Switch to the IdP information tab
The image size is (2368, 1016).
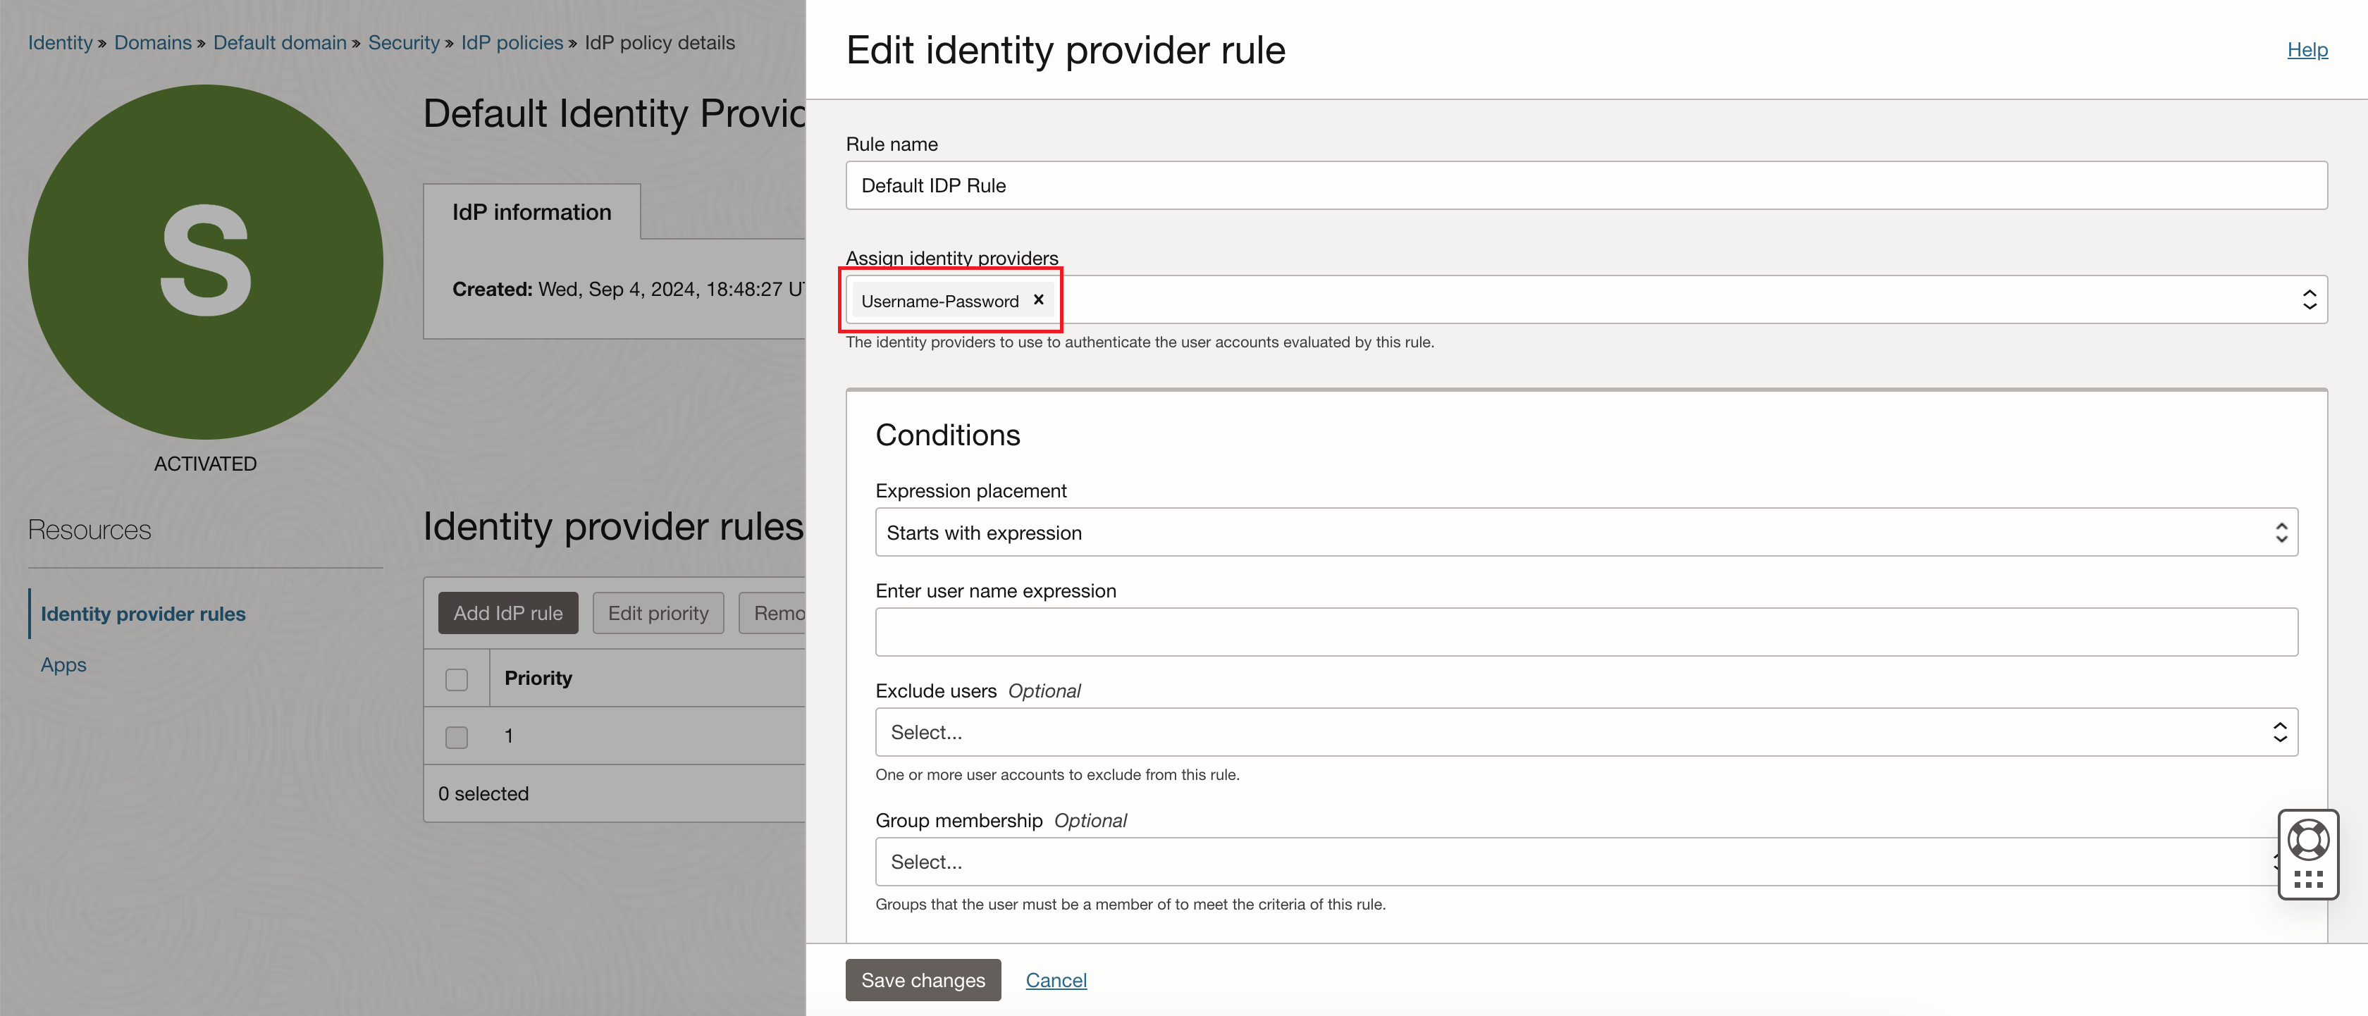(531, 211)
